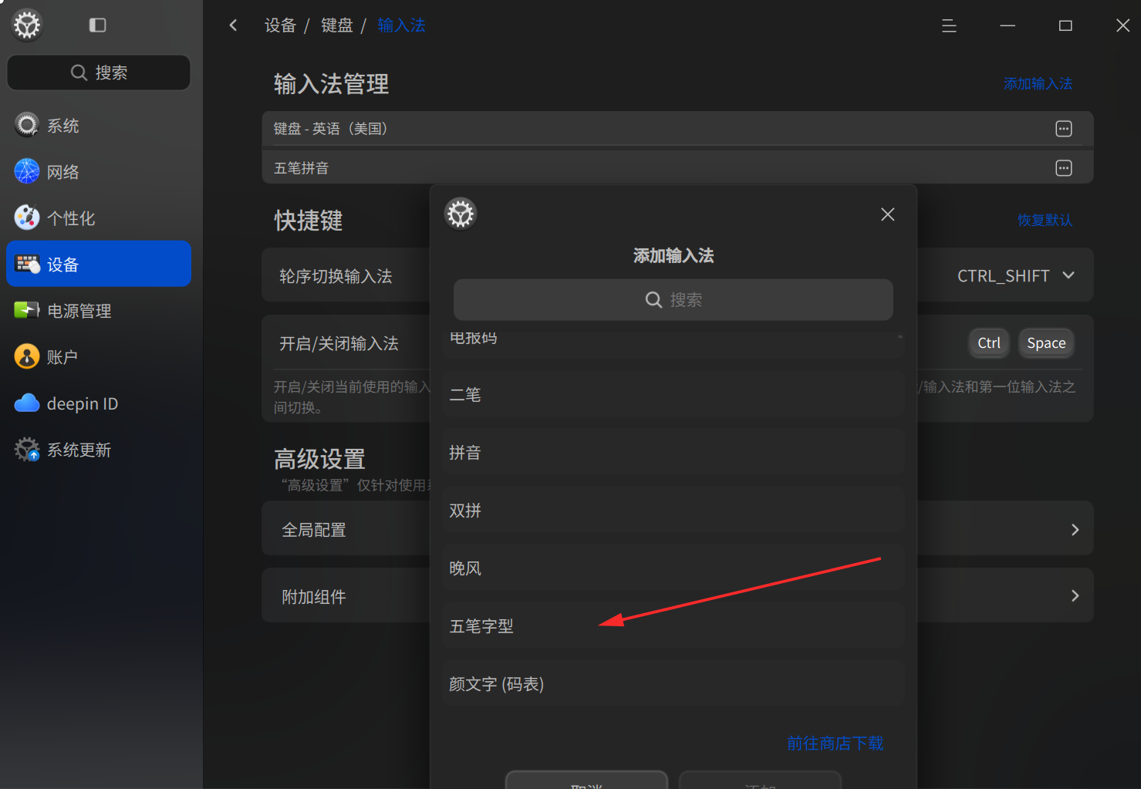This screenshot has height=789, width=1141.
Task: Select 二笔 in the input method list
Action: pyautogui.click(x=673, y=394)
